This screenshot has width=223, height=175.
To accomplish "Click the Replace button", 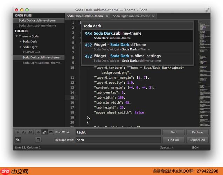I will (x=197, y=132).
